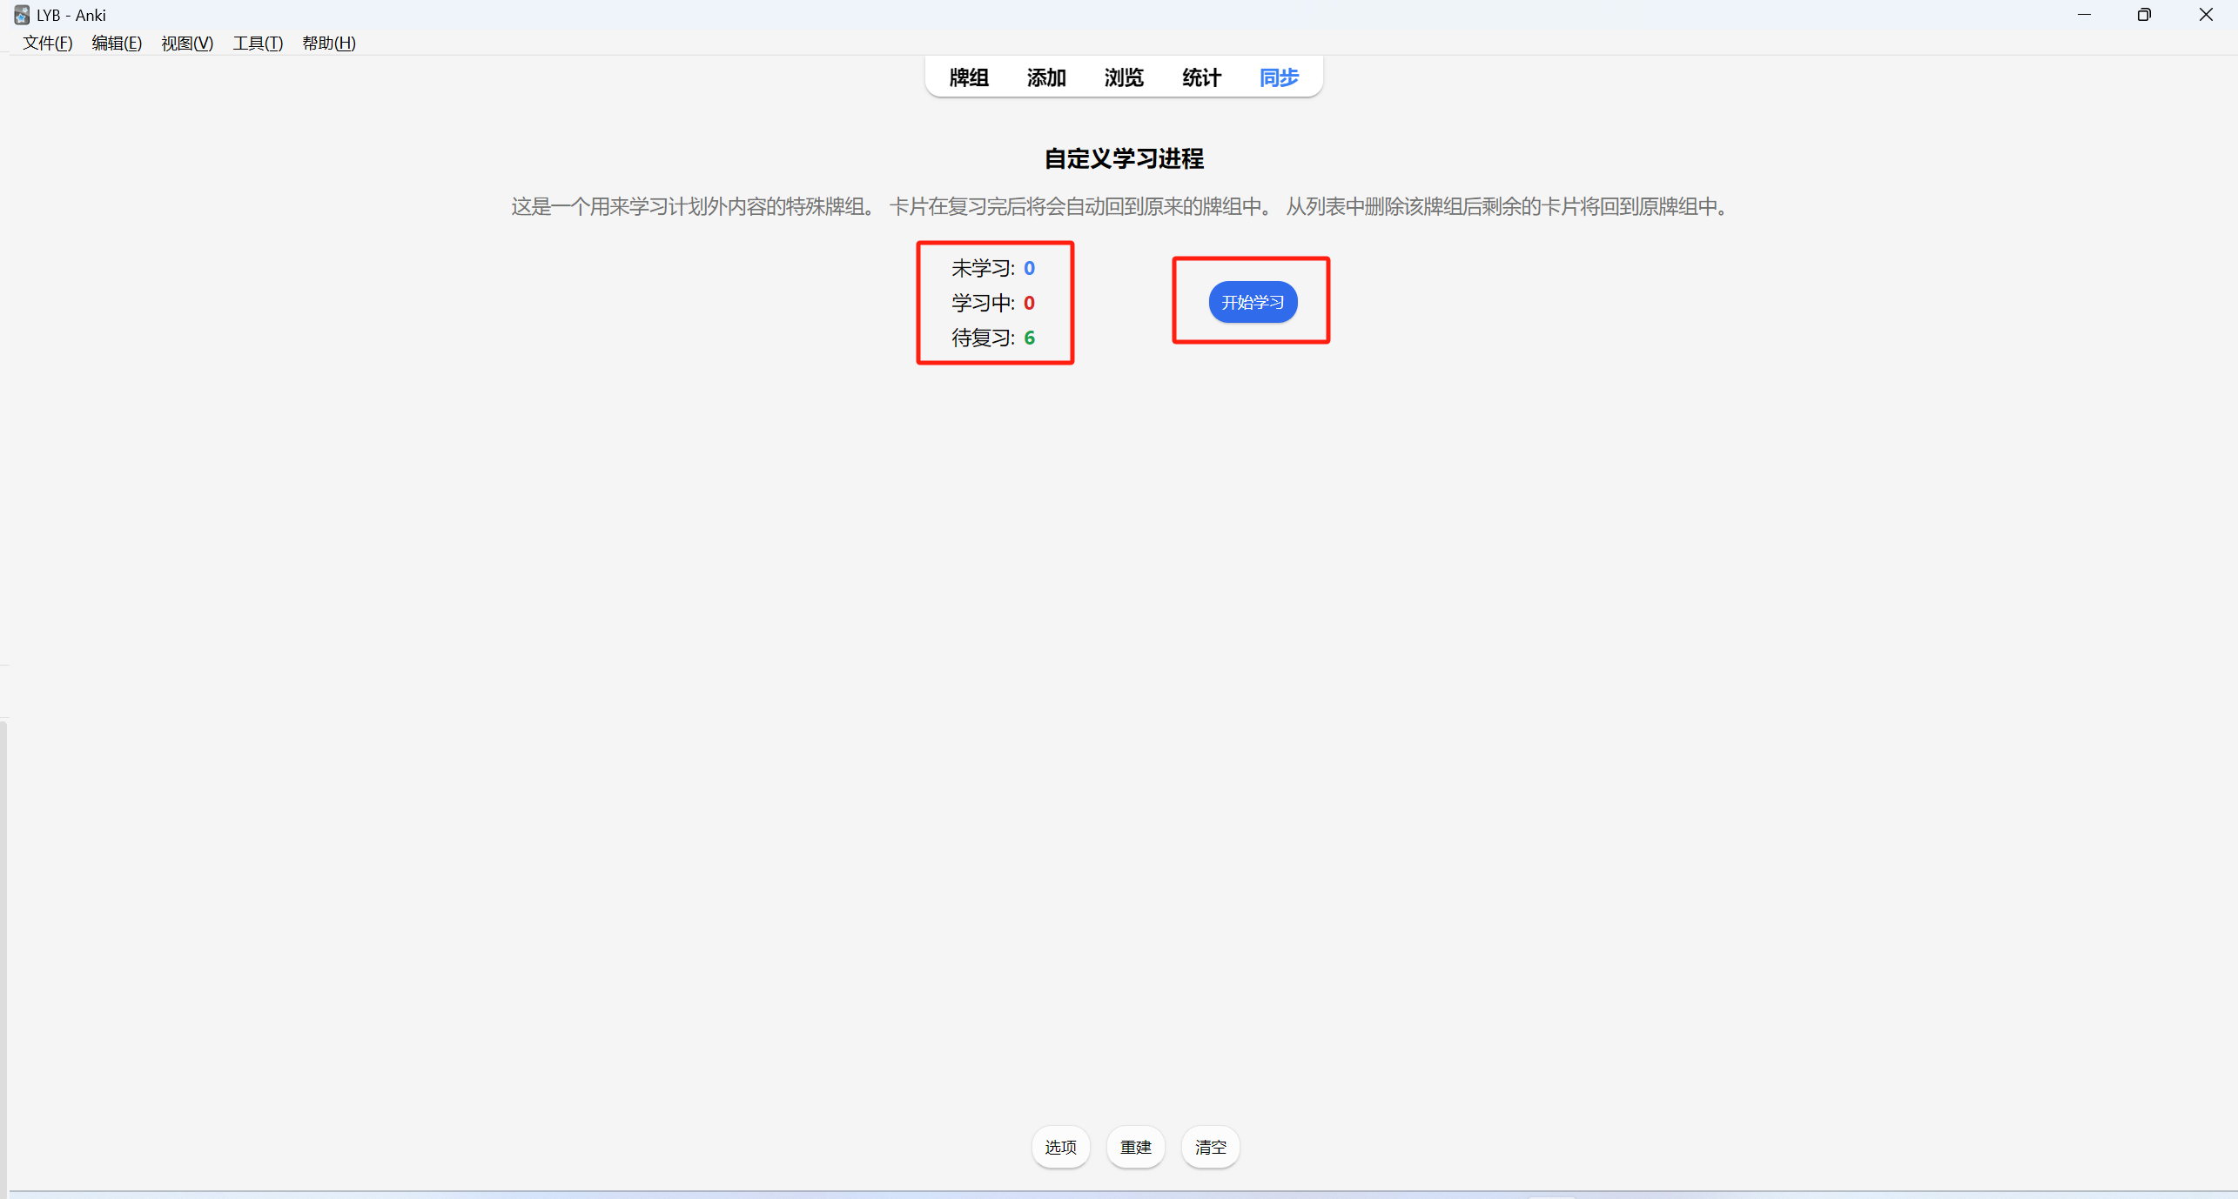Viewport: 2238px width, 1199px height.
Task: Click 添加 to add cards
Action: click(x=1045, y=77)
